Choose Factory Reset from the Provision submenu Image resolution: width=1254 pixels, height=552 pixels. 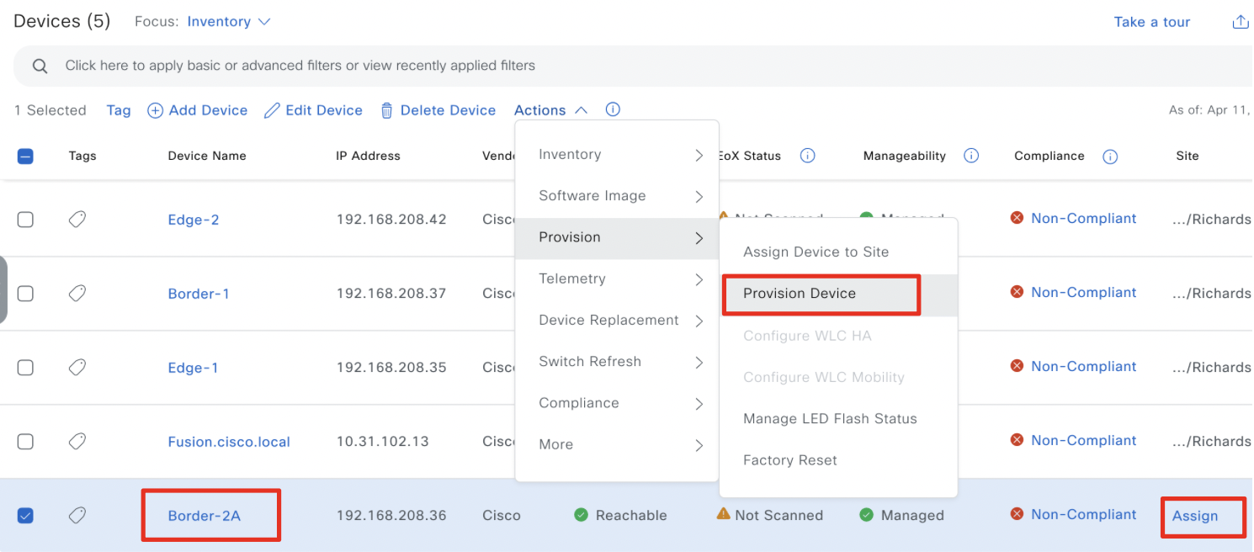point(789,459)
